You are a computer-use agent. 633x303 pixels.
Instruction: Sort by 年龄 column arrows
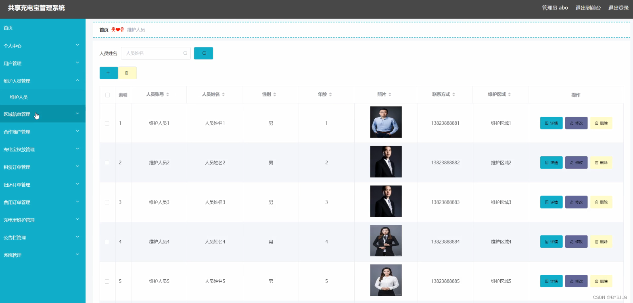pyautogui.click(x=330, y=95)
